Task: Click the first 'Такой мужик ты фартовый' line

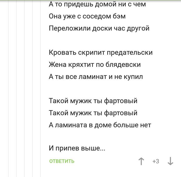Action: [93, 101]
